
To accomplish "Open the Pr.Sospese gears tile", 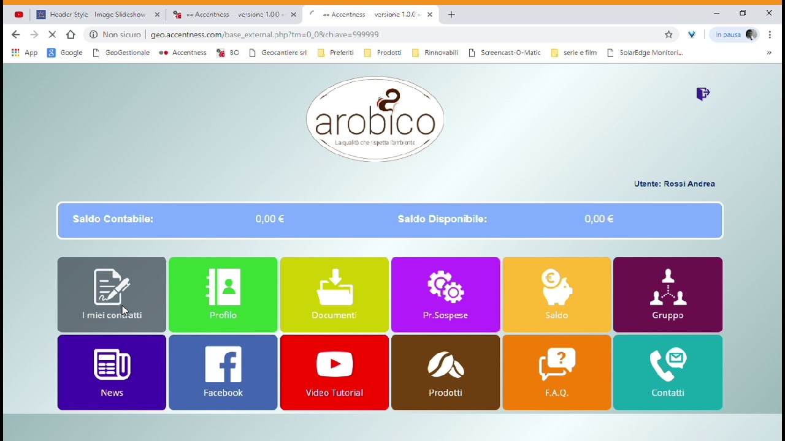I will [445, 295].
